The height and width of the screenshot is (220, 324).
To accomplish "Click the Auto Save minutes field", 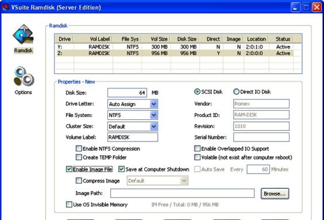I will point(258,169).
